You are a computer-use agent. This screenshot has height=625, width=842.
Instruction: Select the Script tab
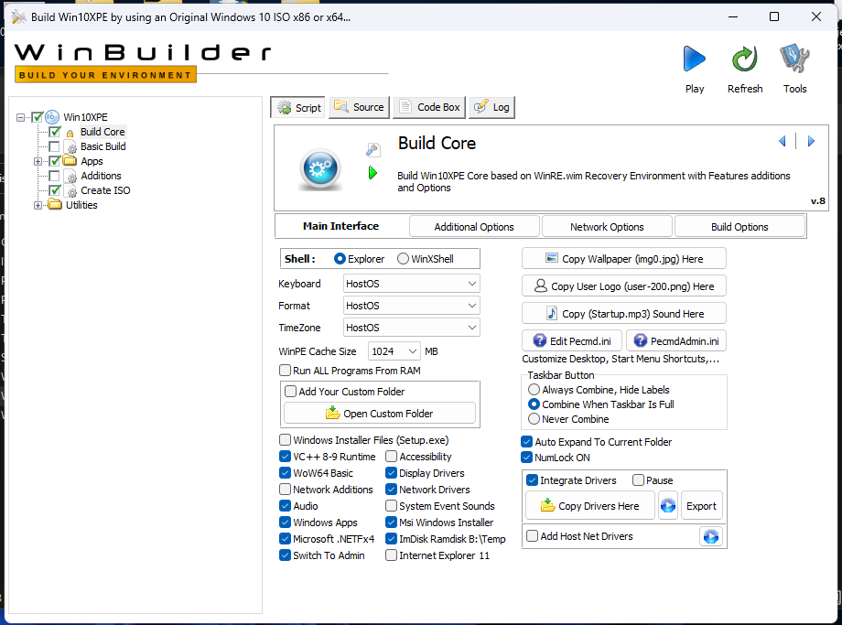click(298, 107)
